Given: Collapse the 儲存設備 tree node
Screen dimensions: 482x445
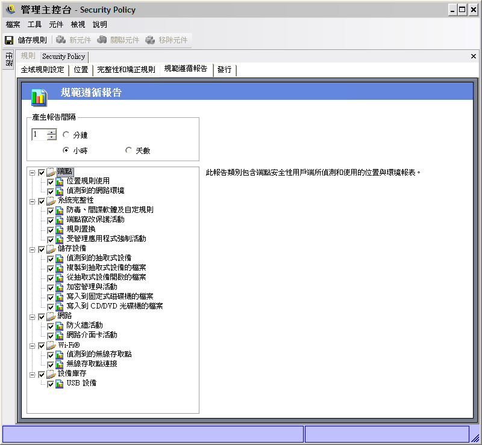Looking at the screenshot, I should pos(33,250).
